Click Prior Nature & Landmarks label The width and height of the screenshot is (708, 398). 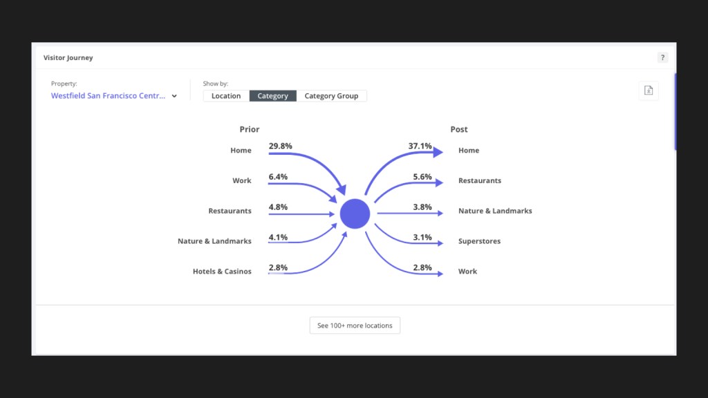[x=214, y=241]
